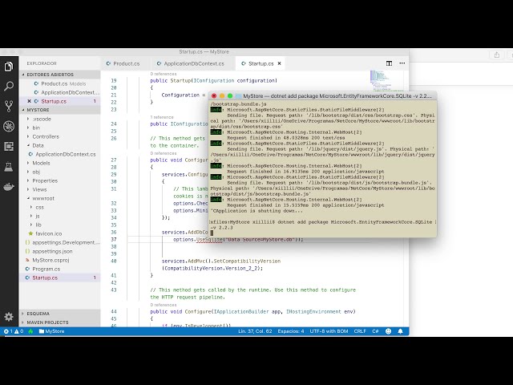Open appsettings.Development.json file
This screenshot has width=513, height=385.
coord(60,242)
